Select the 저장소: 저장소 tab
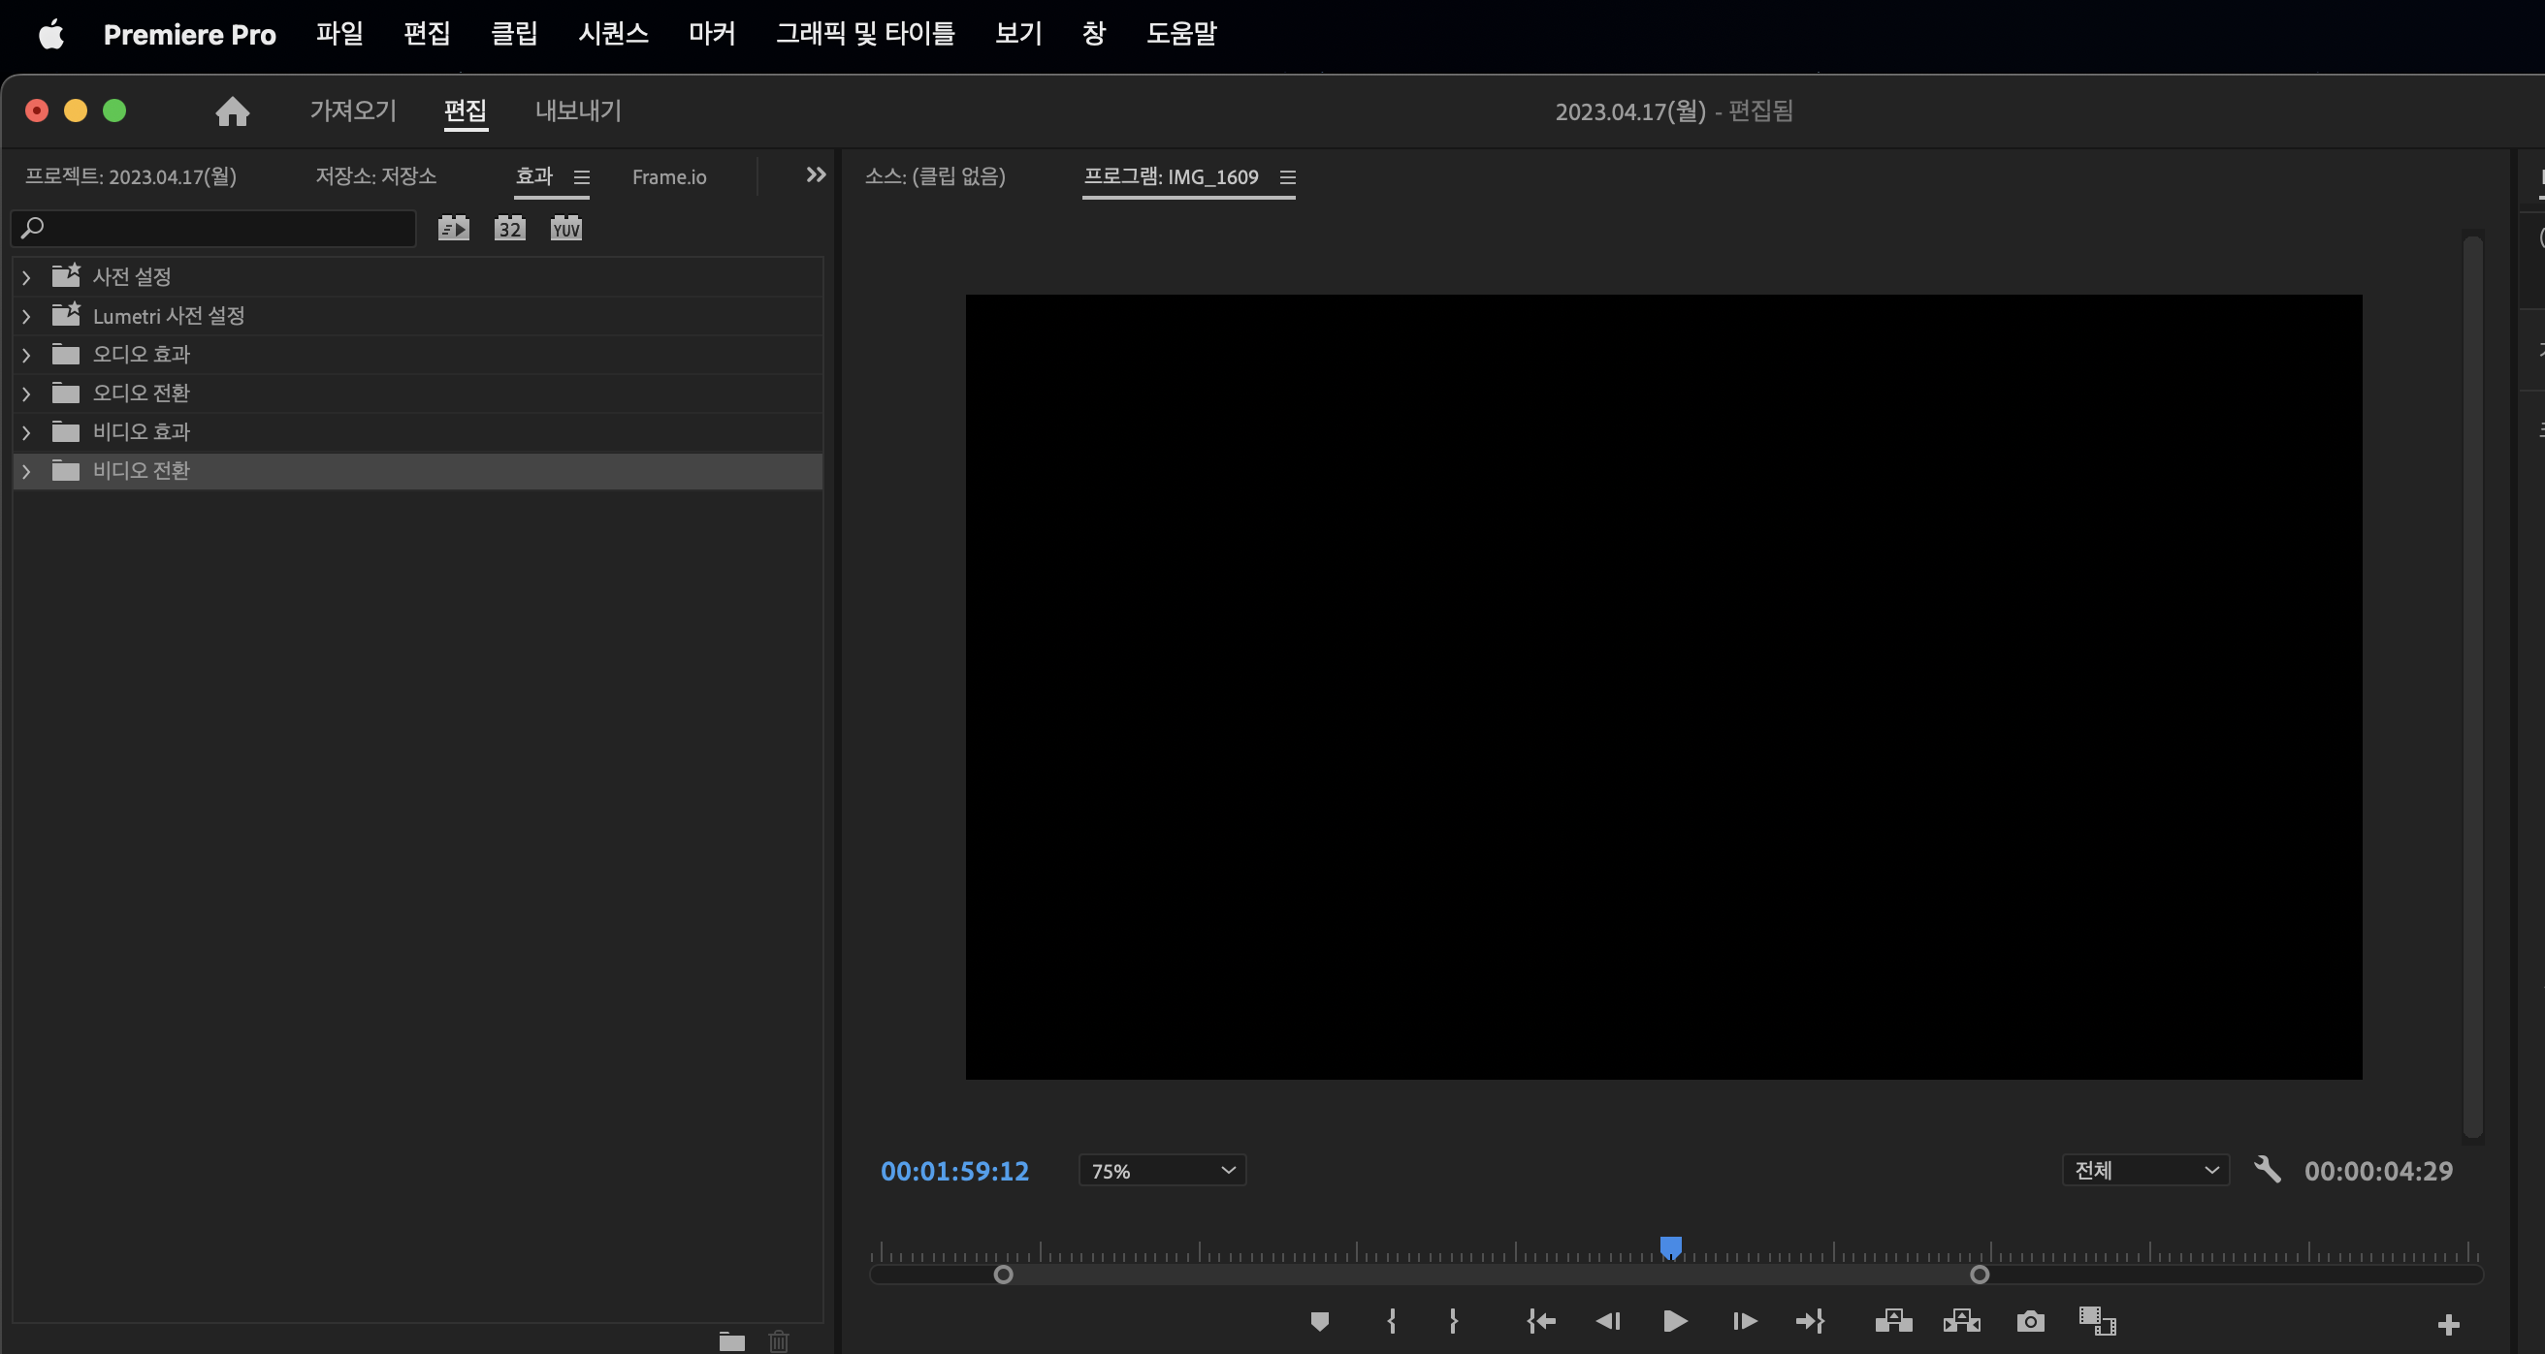The image size is (2545, 1354). point(375,176)
